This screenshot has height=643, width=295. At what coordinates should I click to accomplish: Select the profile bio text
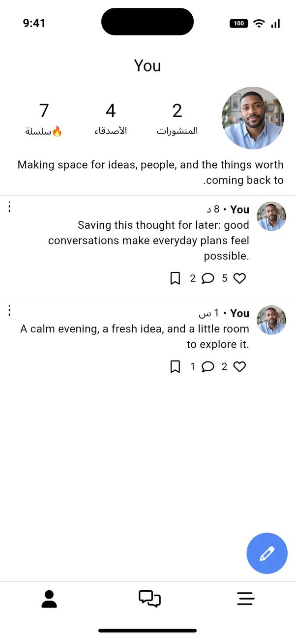point(150,173)
